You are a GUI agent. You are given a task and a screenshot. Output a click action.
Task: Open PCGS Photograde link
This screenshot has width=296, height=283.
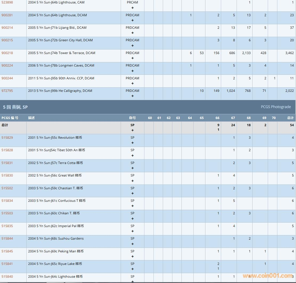276,107
